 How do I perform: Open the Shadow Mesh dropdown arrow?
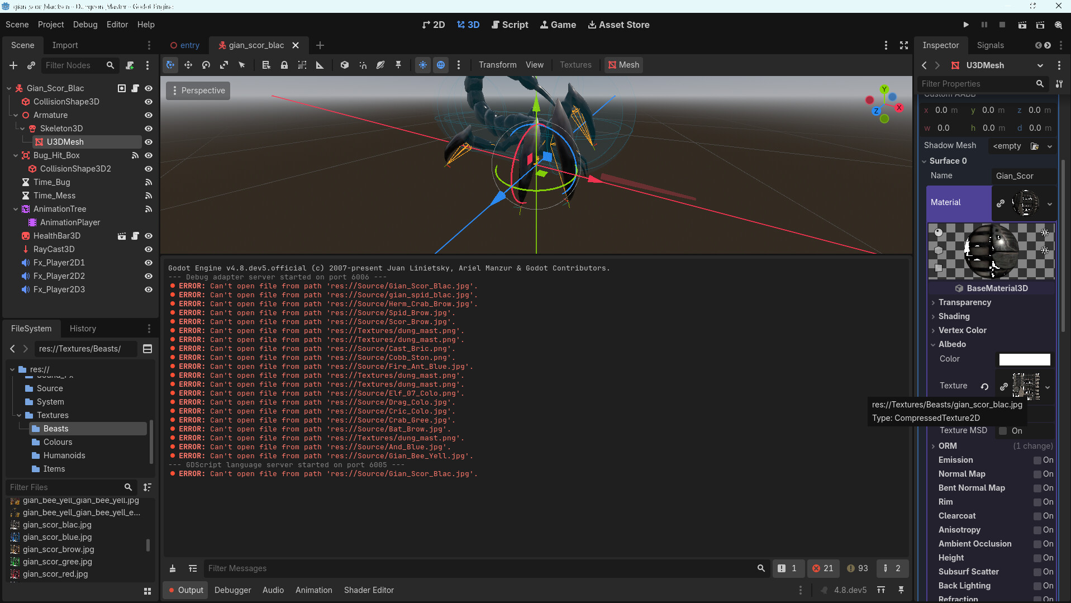click(1050, 146)
